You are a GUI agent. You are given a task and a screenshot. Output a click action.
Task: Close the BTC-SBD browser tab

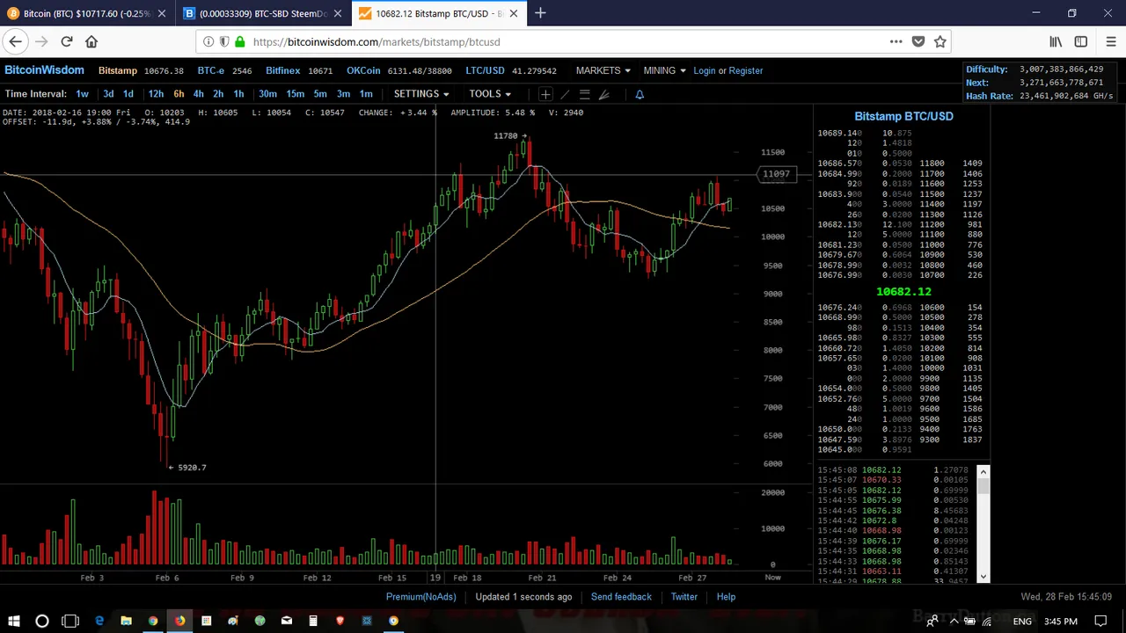[337, 13]
